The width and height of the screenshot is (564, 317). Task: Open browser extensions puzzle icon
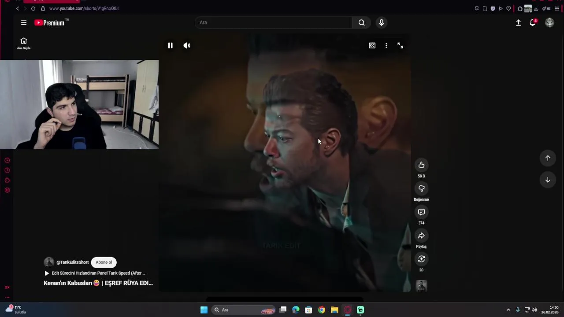(520, 8)
